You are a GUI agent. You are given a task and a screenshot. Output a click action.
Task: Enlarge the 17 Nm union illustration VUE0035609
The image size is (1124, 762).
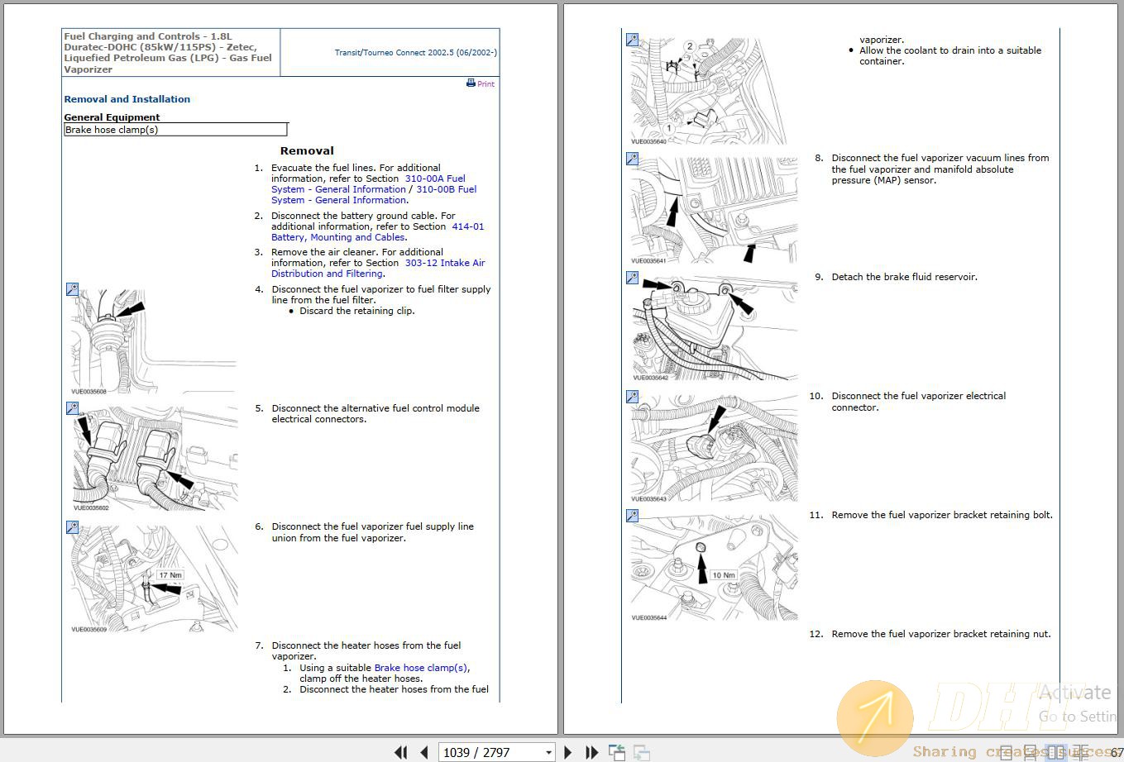73,527
